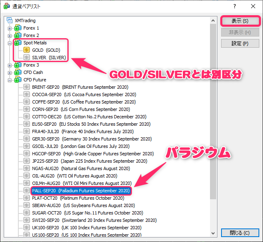Select the XMTrading root node label

coord(25,21)
